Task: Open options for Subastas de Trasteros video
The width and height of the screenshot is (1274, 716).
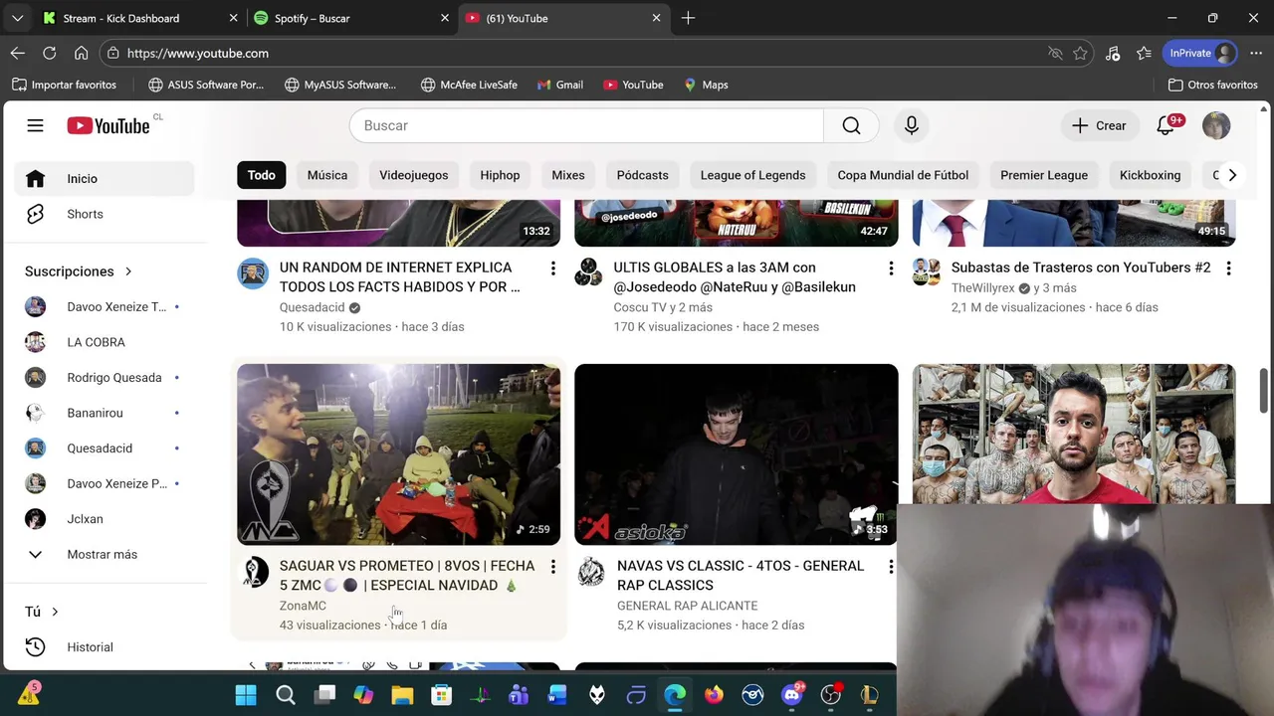Action: (1228, 268)
